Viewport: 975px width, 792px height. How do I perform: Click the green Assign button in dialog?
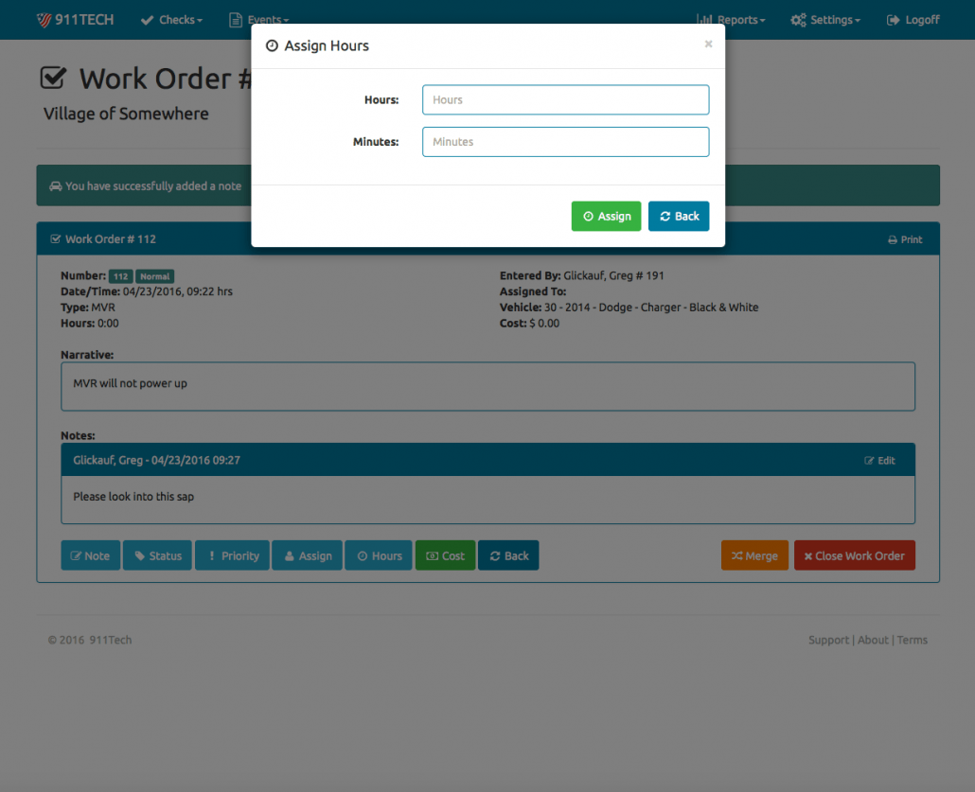point(606,216)
